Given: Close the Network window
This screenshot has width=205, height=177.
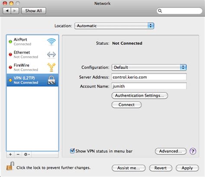Looking at the screenshot, I should click(5, 3).
